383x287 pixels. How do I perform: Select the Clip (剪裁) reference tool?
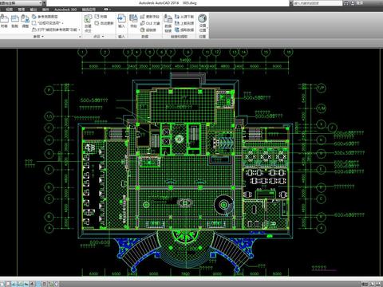15,22
